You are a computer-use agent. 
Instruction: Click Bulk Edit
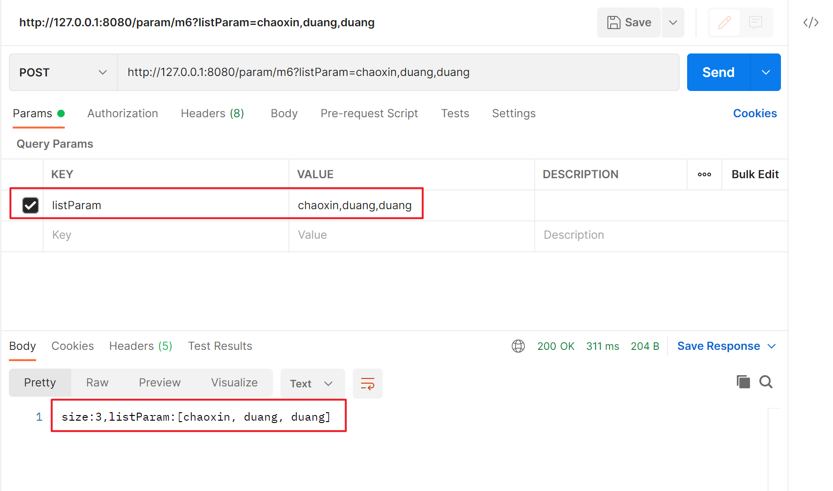[x=755, y=174]
